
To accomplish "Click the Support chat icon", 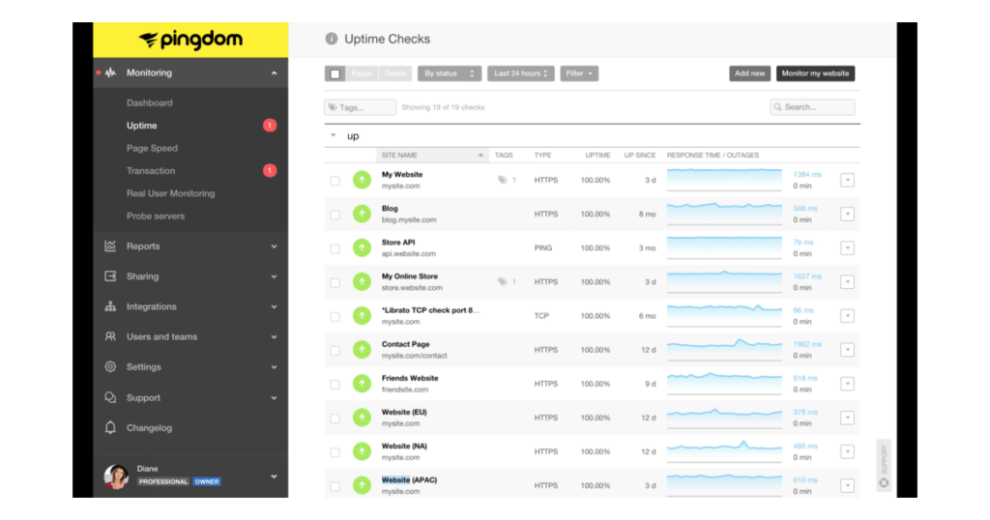I will click(x=110, y=397).
